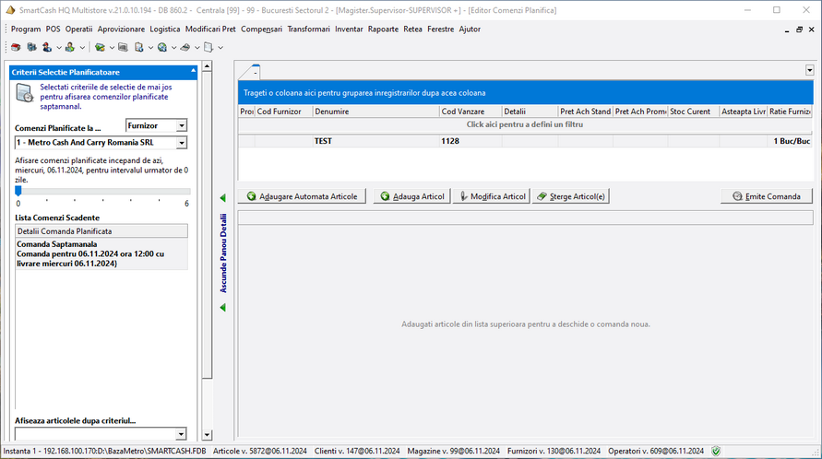Click the green user toolbar icon
Image resolution: width=822 pixels, height=459 pixels.
pyautogui.click(x=70, y=47)
